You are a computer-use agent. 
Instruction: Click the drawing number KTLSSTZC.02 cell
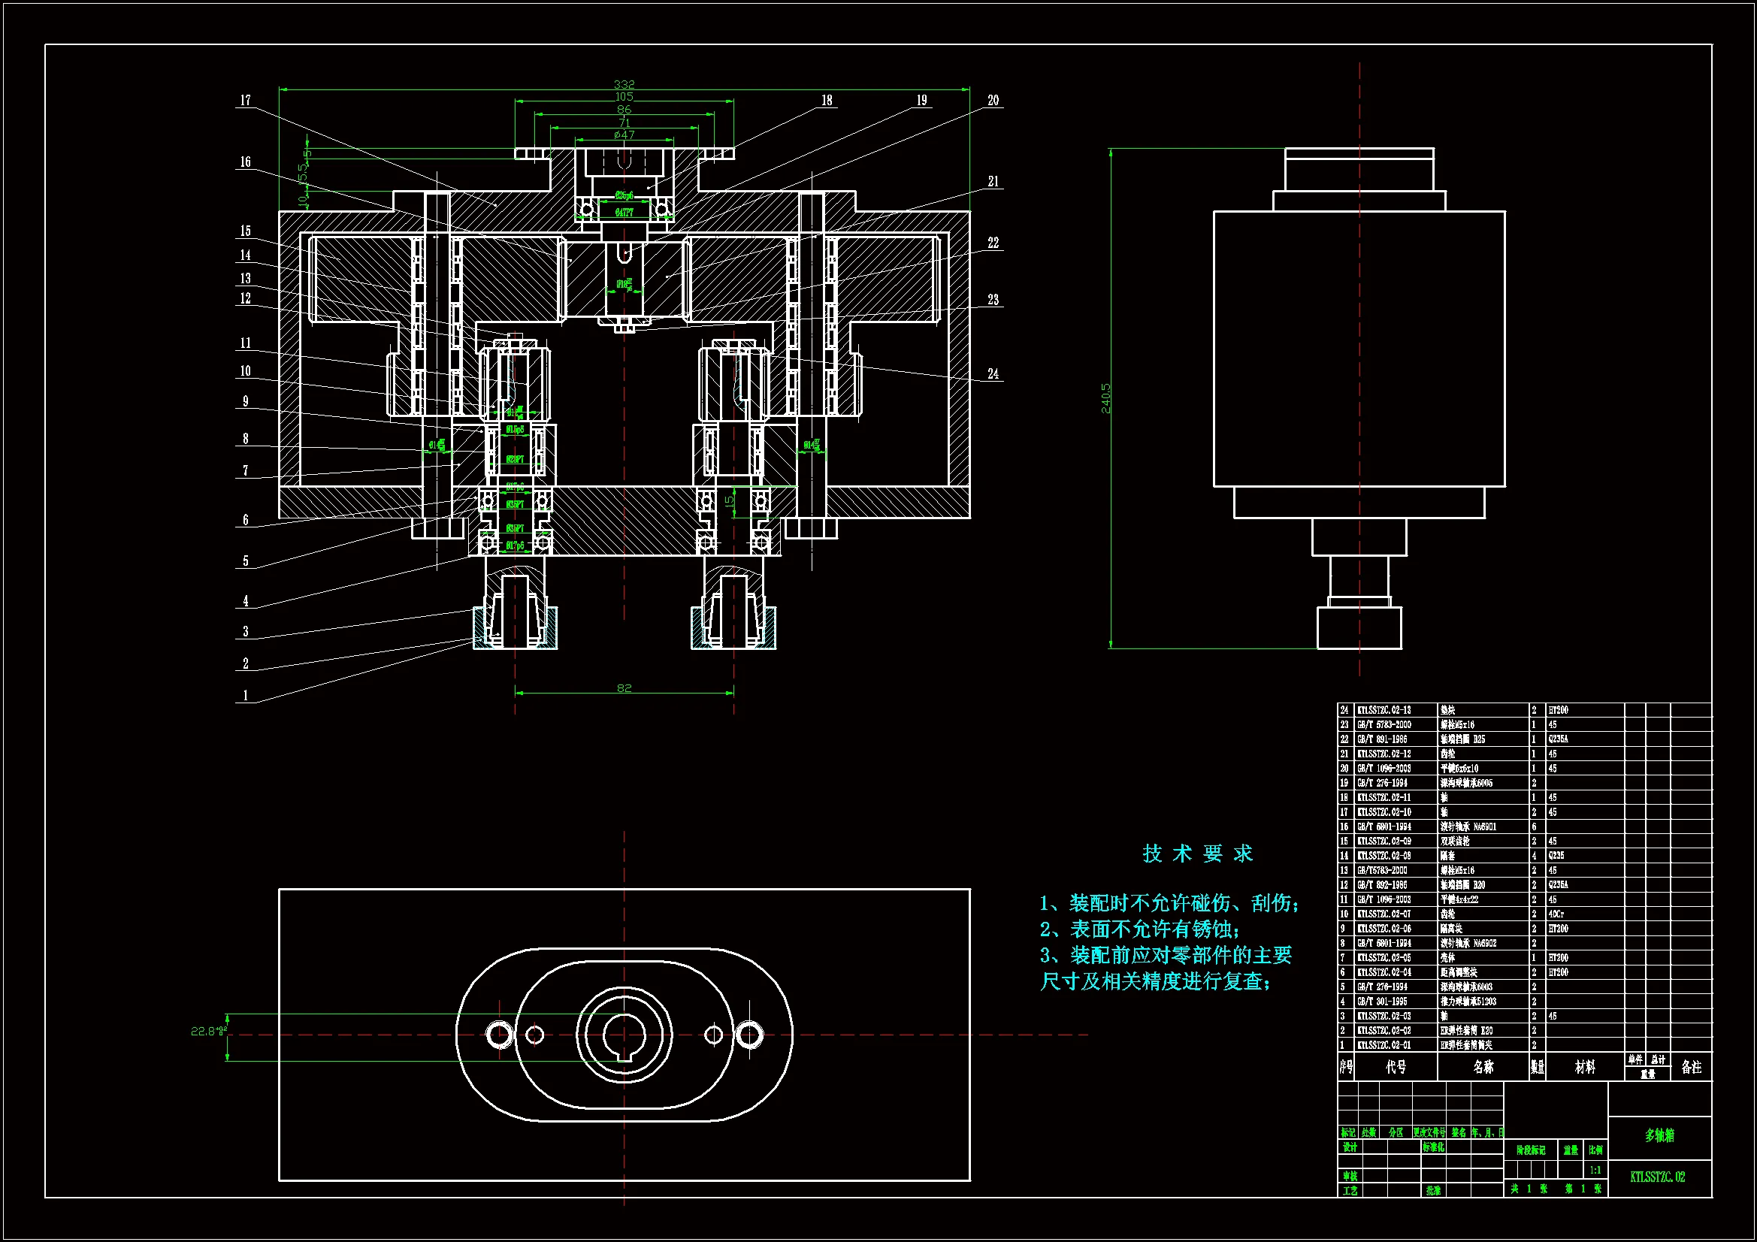tap(1658, 1177)
